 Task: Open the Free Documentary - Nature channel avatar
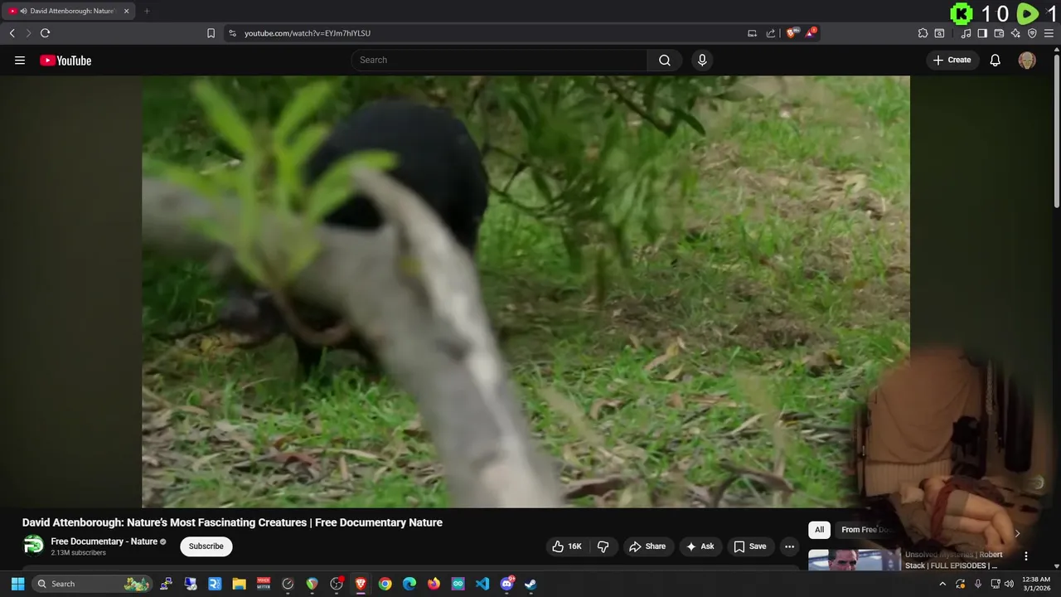click(x=33, y=546)
